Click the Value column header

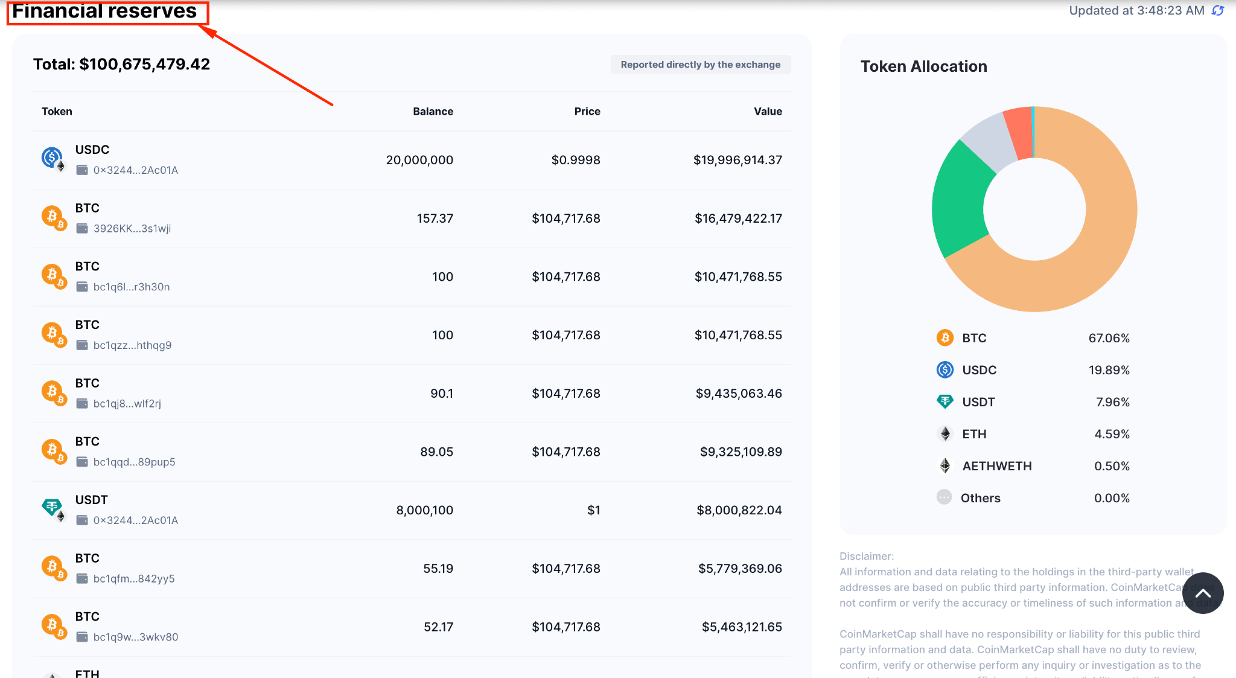pos(768,111)
